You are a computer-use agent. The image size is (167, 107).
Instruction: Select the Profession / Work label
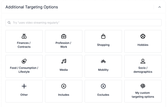(64, 45)
